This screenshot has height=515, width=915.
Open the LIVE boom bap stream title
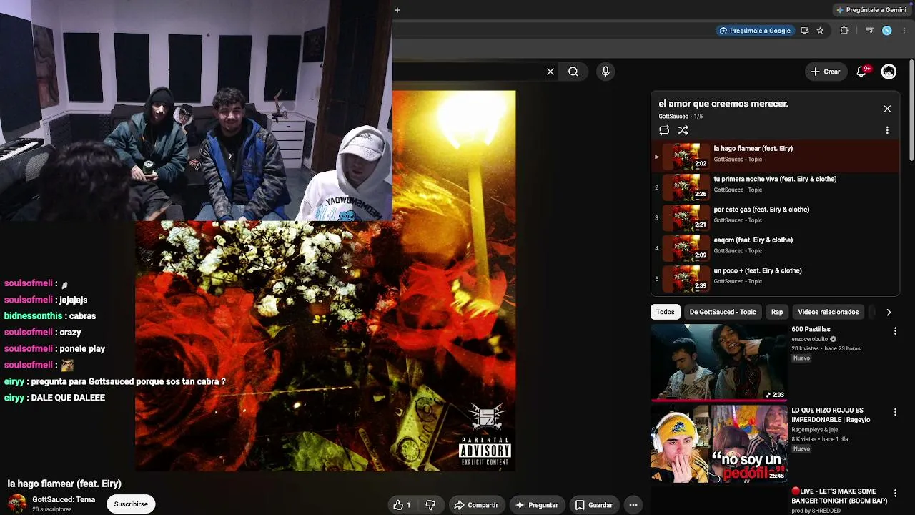[x=839, y=496]
